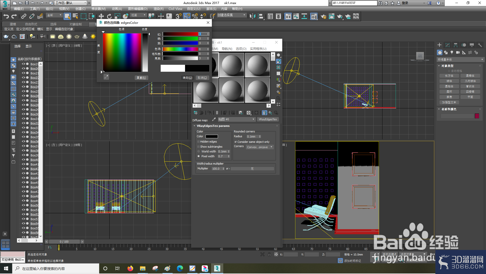Image resolution: width=486 pixels, height=274 pixels.
Task: Click the object color swatch in 名称和颜色
Action: [477, 116]
